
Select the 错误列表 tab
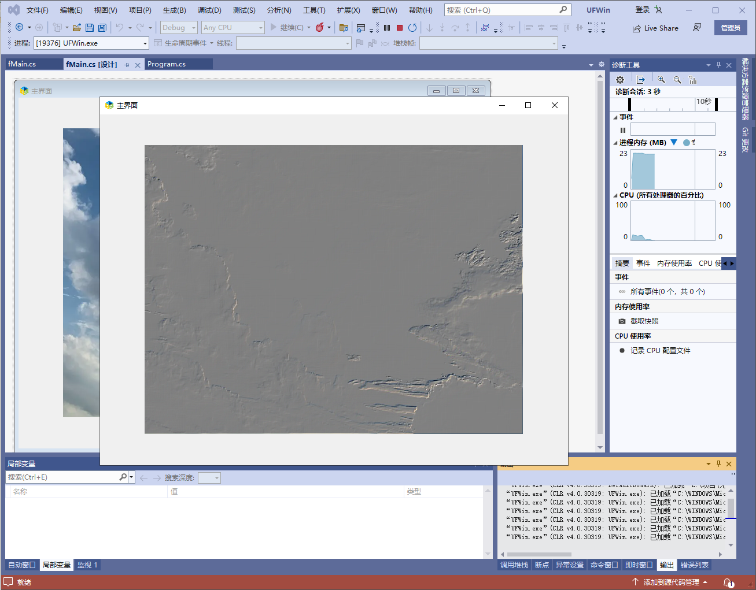pos(695,565)
